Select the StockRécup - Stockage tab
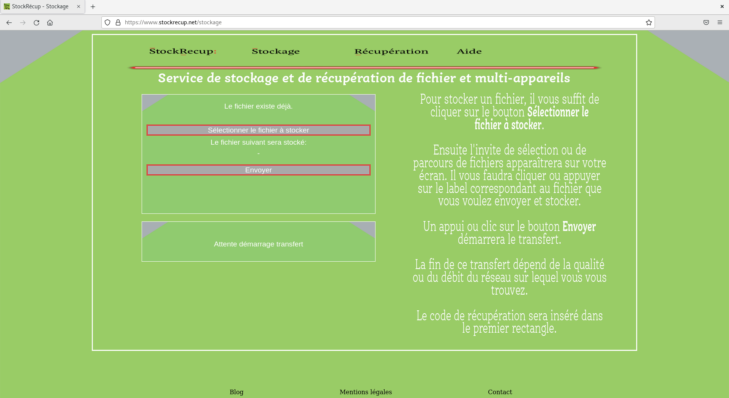 [43, 6]
